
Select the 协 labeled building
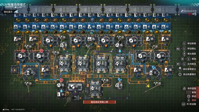[61, 94]
